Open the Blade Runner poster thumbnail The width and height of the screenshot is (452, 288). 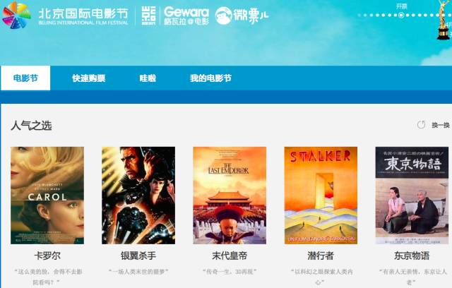(x=138, y=196)
